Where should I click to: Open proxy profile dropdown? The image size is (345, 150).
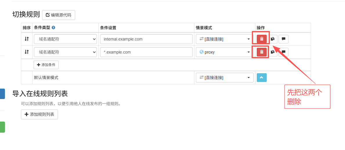(225, 52)
